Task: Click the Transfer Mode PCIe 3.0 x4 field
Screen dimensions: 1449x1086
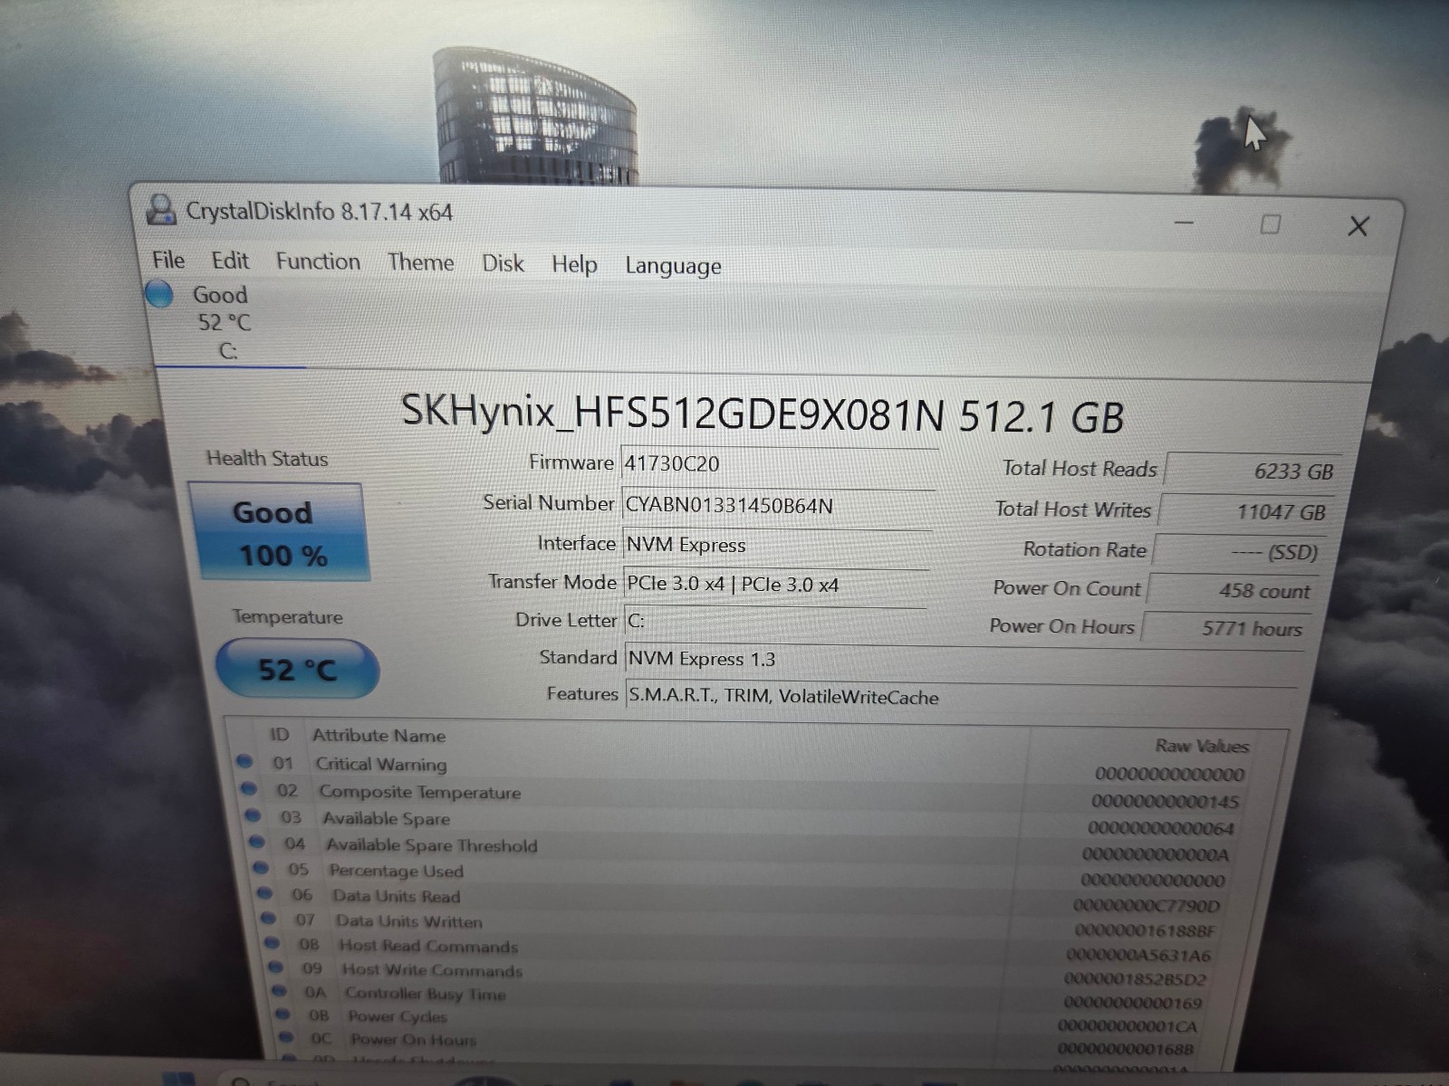Action: pos(776,584)
